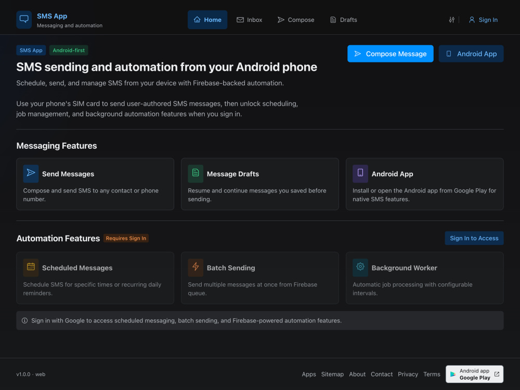Click the green Android-first badge

coord(69,50)
